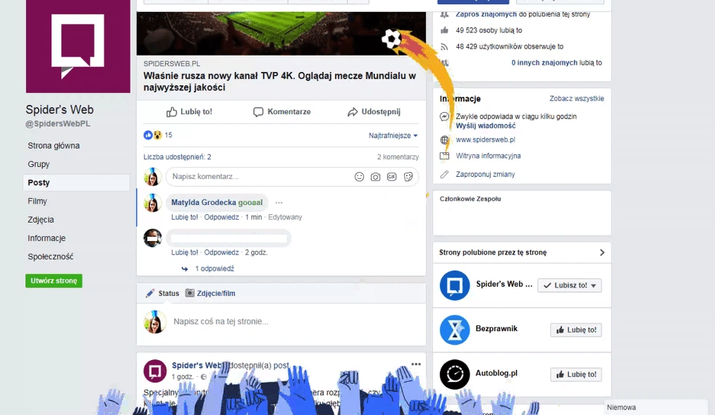Screen dimensions: 715x415
Task: Click the stadium article preview image
Action: pyautogui.click(x=281, y=33)
